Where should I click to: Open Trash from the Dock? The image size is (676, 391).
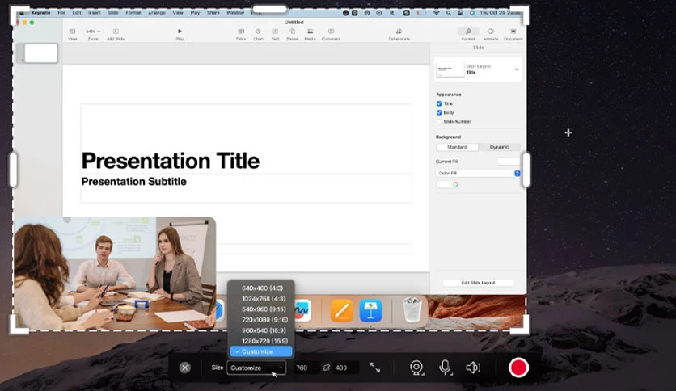(x=412, y=310)
